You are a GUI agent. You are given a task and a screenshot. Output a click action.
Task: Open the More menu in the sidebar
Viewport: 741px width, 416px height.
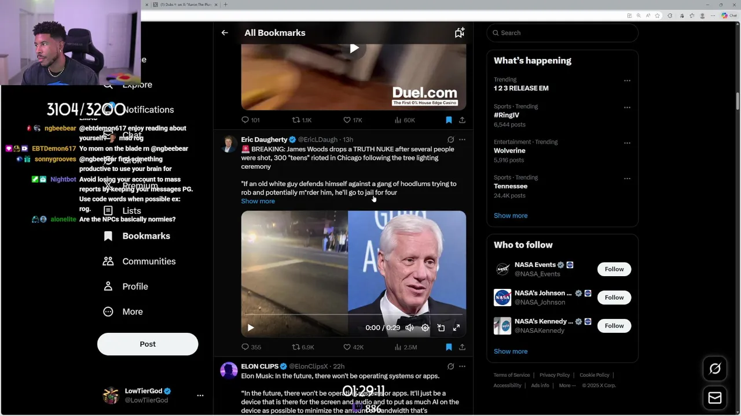123,311
